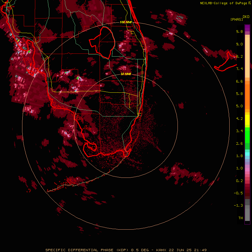Select the -1.3 scale value
The height and width of the screenshot is (252, 252).
[x=238, y=206]
